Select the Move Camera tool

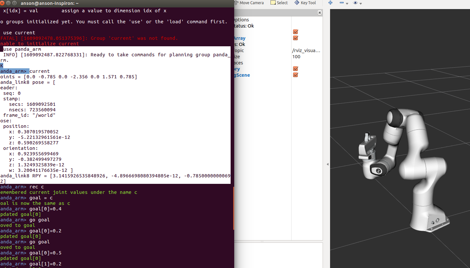(x=249, y=3)
